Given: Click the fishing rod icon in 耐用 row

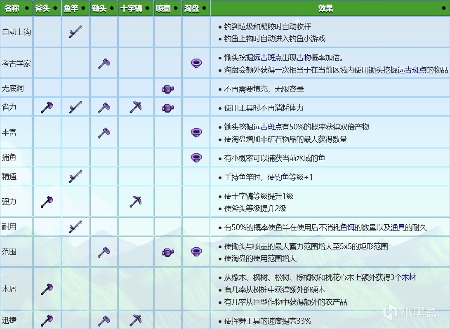Looking at the screenshot, I should point(75,227).
